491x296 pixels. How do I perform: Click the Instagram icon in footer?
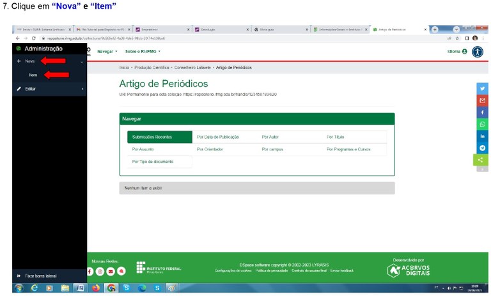click(100, 272)
